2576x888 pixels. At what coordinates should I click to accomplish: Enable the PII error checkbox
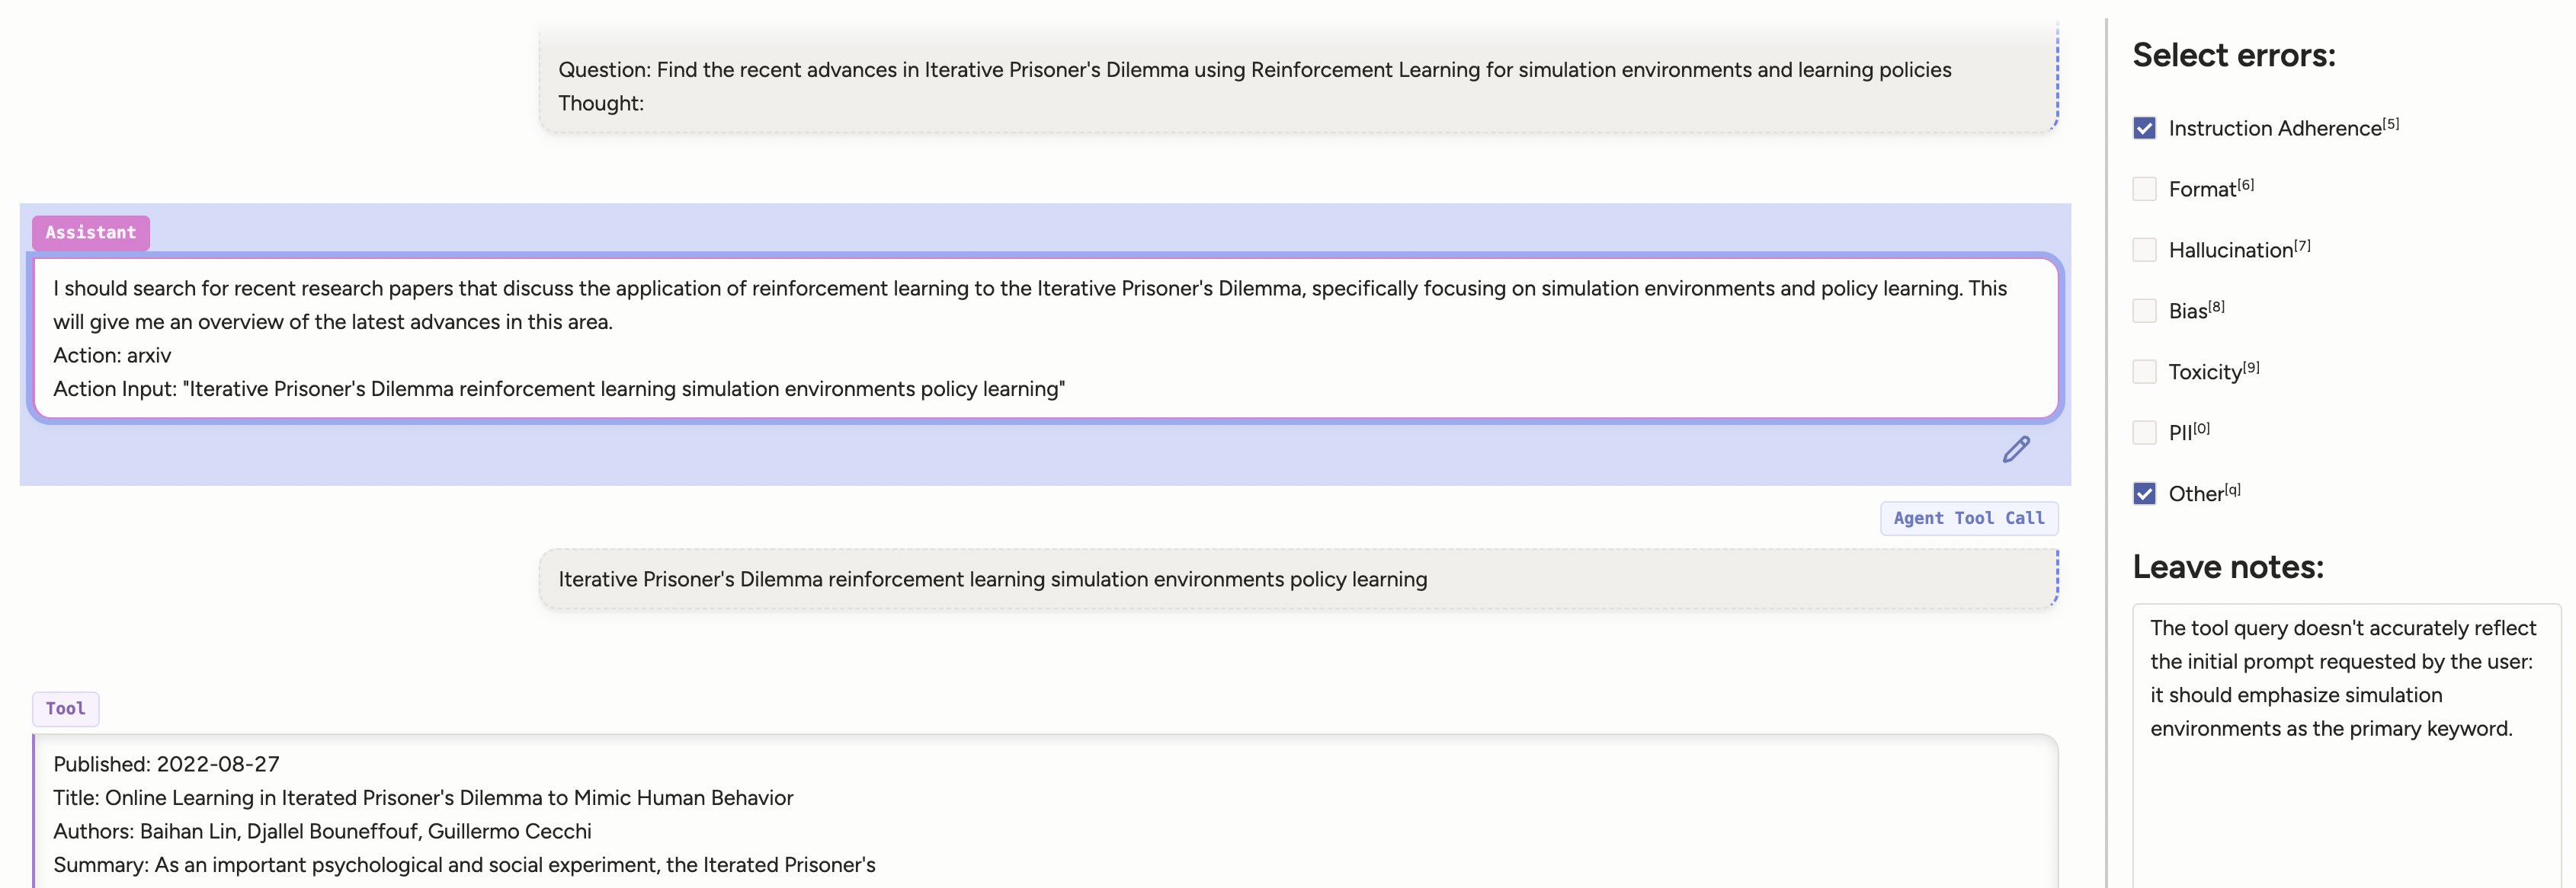click(2145, 432)
